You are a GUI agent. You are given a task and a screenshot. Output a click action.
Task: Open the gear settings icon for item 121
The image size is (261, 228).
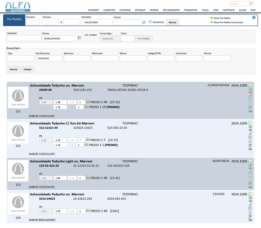point(250,107)
